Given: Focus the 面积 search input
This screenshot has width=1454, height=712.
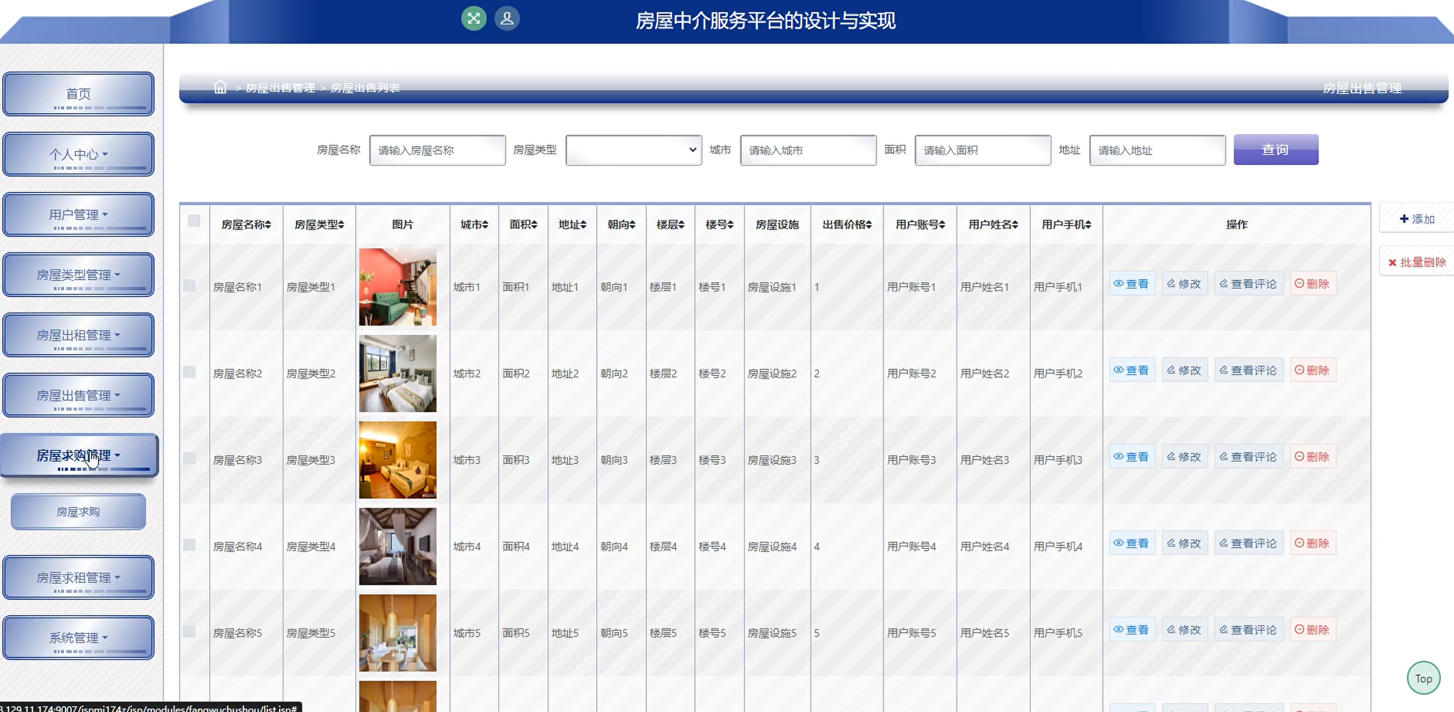Looking at the screenshot, I should pyautogui.click(x=983, y=150).
